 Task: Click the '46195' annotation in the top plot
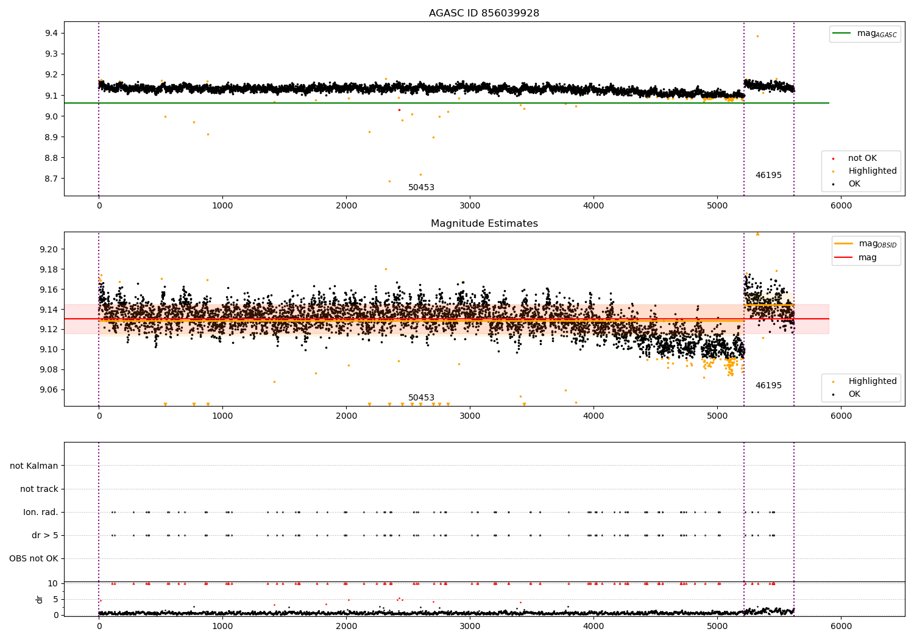(768, 176)
